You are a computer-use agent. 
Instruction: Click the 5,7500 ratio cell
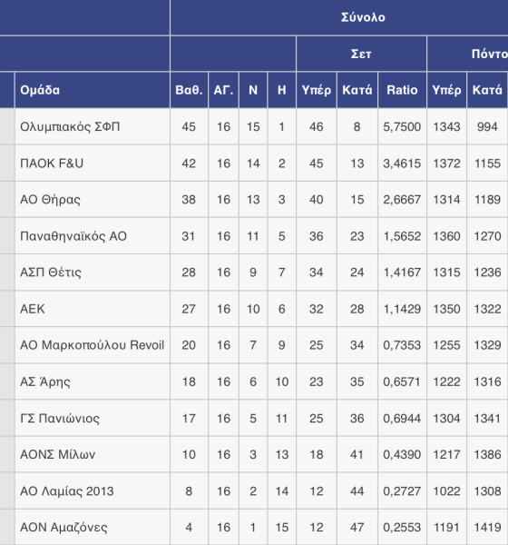pos(402,126)
